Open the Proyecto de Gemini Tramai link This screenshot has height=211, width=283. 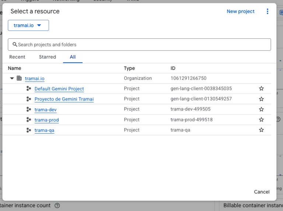pos(64,99)
